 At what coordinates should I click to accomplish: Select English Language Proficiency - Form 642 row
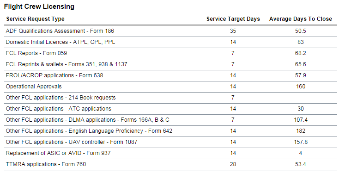(170, 131)
